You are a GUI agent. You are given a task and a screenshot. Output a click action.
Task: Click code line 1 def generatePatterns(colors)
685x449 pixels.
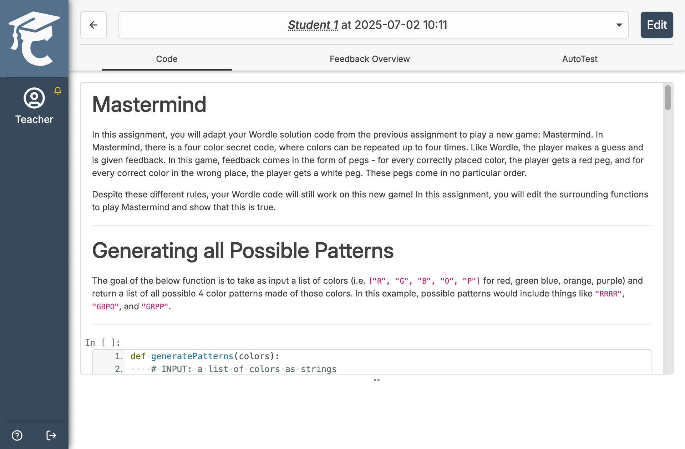(205, 356)
